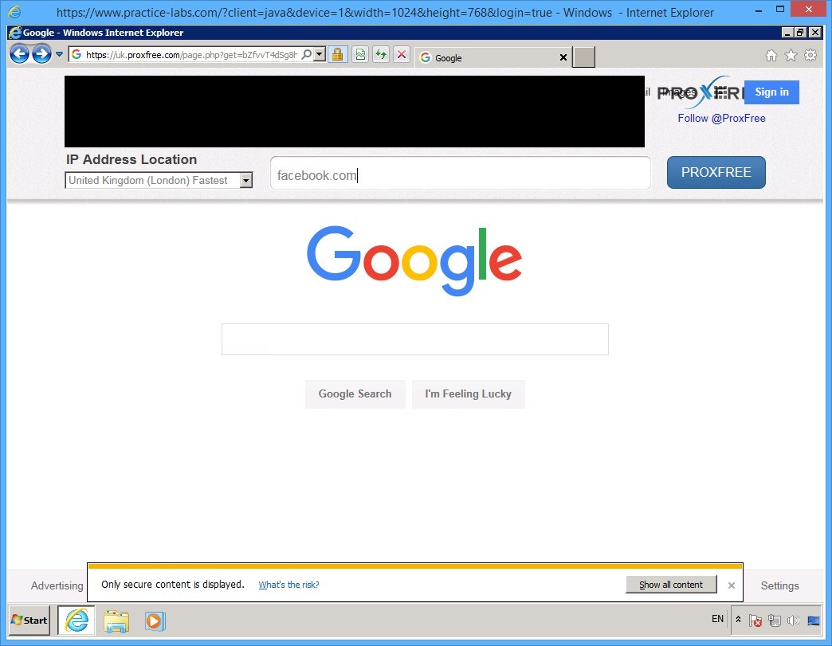Click the PROXFREE proxy button

(x=716, y=172)
